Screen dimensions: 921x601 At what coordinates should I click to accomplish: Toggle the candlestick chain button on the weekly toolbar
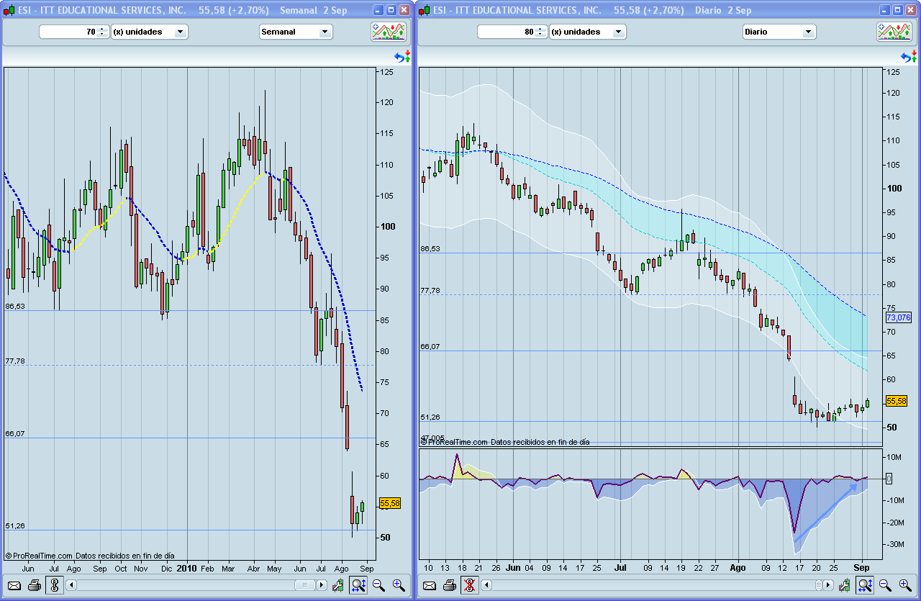[x=53, y=585]
